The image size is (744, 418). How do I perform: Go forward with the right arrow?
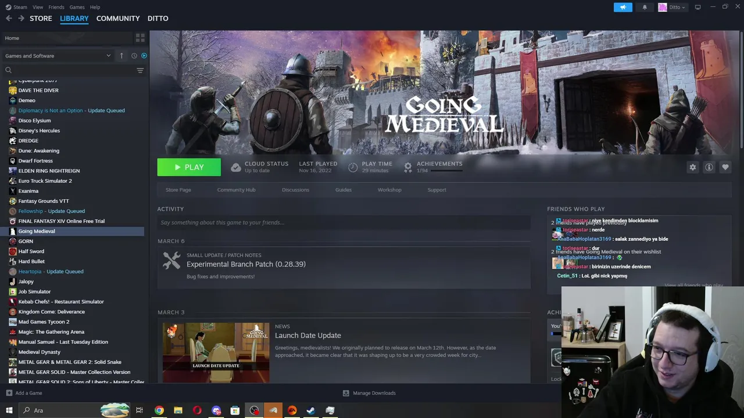[x=21, y=19]
